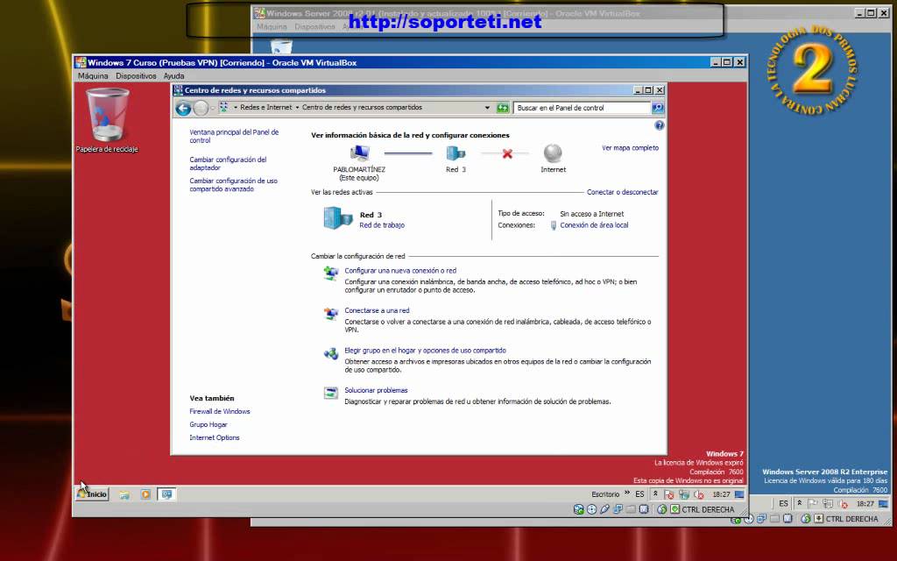897x561 pixels.
Task: Click the PABLOMARTÍNEZ computer icon in the network map
Action: click(x=359, y=153)
